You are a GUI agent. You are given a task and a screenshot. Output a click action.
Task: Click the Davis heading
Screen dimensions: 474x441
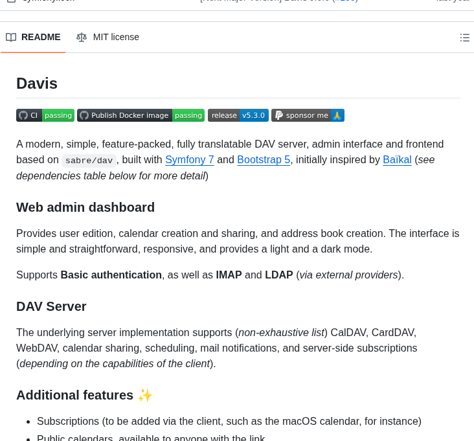point(37,84)
